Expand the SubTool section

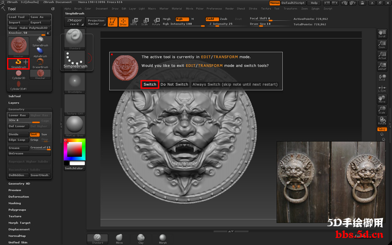click(x=15, y=96)
